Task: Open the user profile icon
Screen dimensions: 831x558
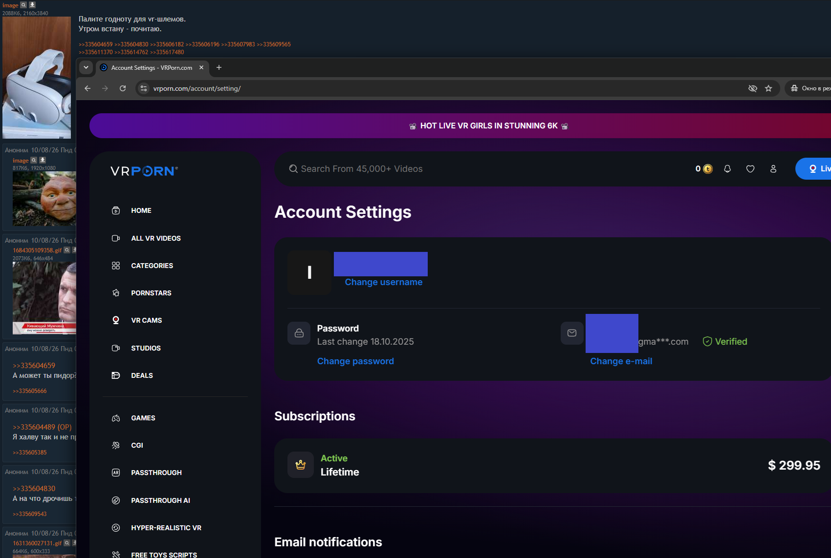Action: (x=773, y=169)
